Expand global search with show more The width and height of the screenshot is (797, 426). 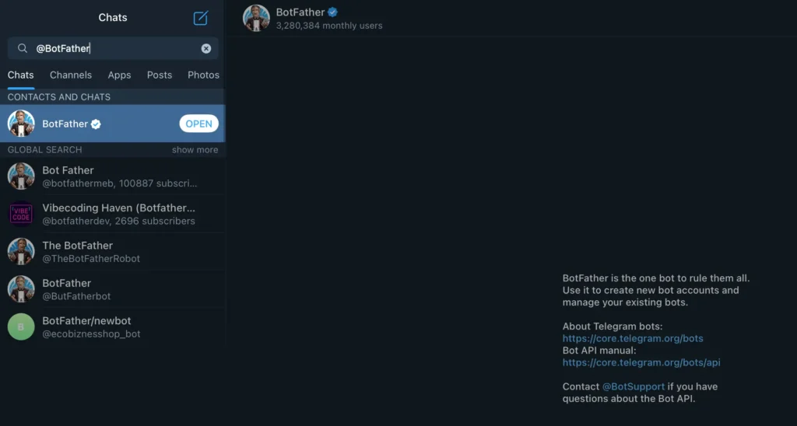point(195,150)
